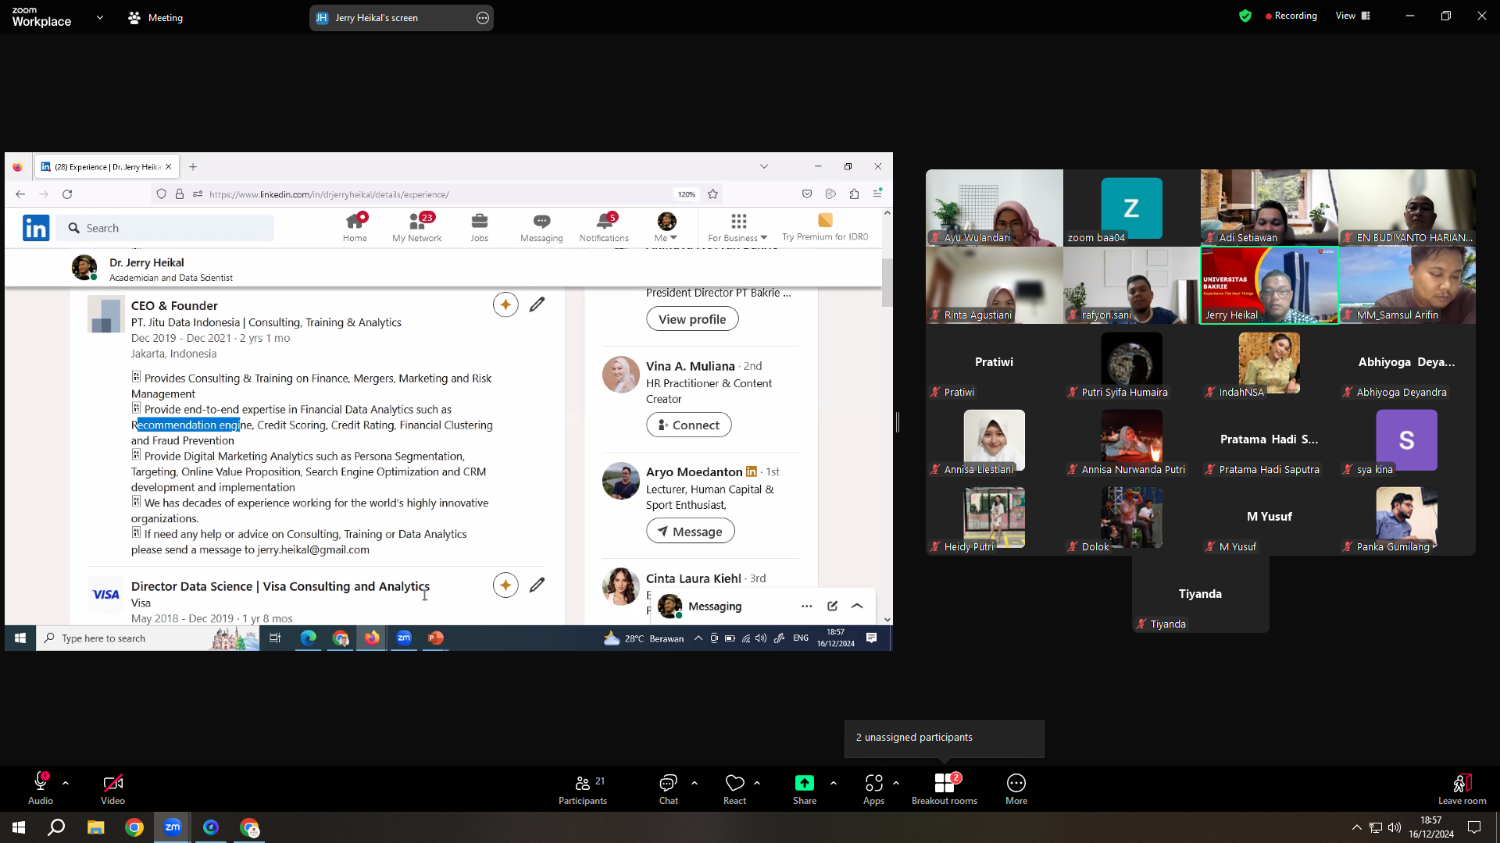1500x843 pixels.
Task: Bookmark this page with the star icon
Action: click(x=712, y=194)
